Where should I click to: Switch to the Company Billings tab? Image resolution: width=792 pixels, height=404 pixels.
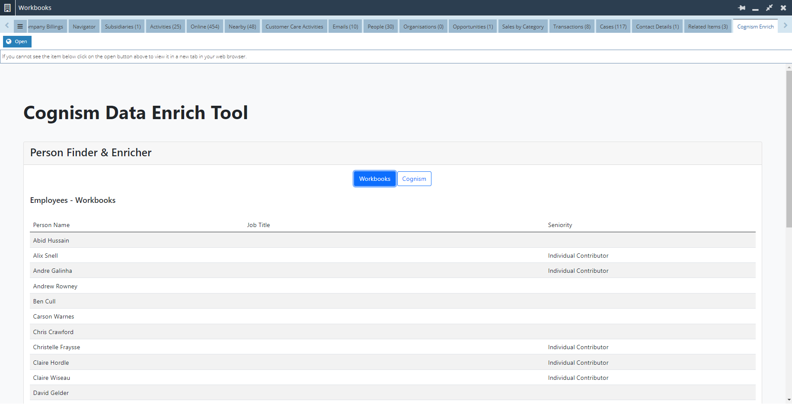point(47,26)
